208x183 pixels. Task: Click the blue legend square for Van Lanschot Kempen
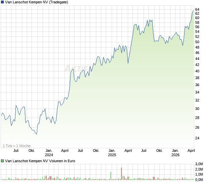(2, 2)
